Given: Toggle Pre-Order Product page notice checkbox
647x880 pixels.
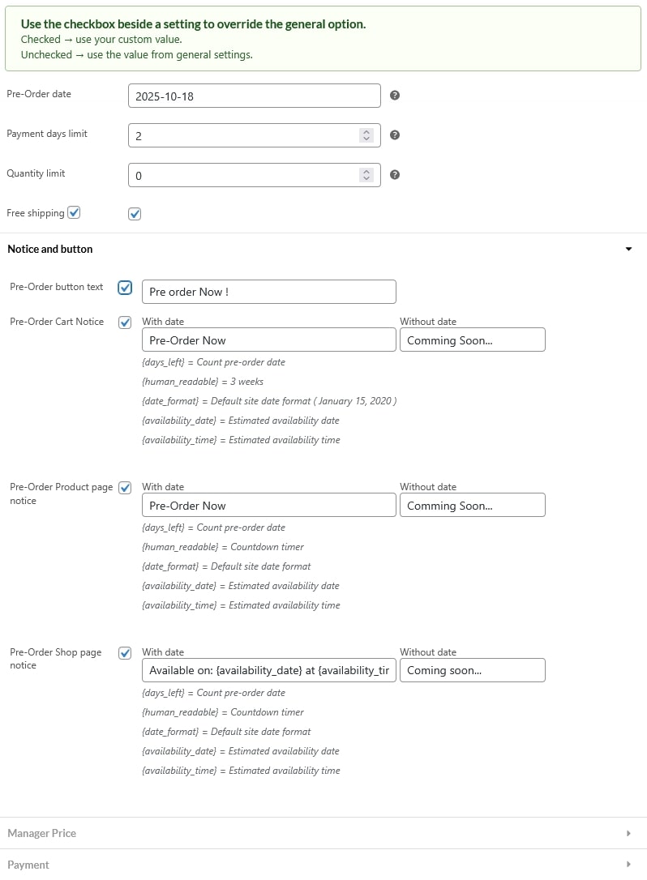Looking at the screenshot, I should pyautogui.click(x=125, y=488).
